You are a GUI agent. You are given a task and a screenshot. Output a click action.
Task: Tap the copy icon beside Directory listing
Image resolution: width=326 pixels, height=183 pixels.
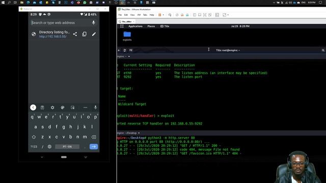[x=84, y=34]
